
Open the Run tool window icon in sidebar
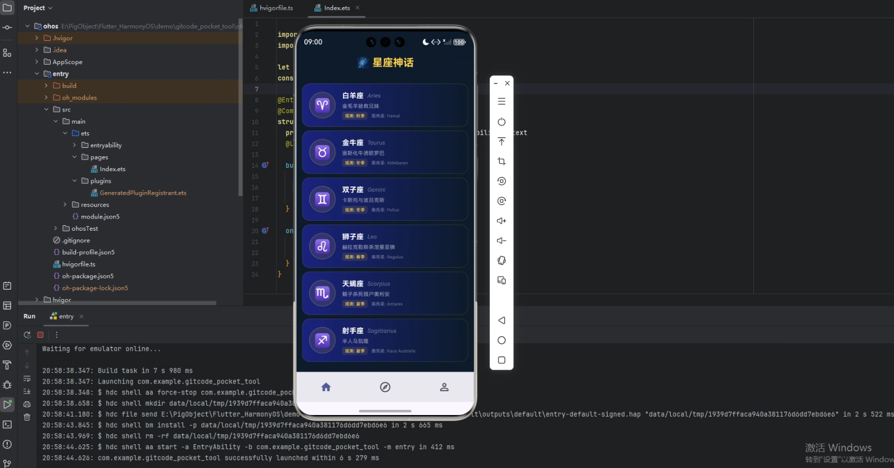point(7,405)
